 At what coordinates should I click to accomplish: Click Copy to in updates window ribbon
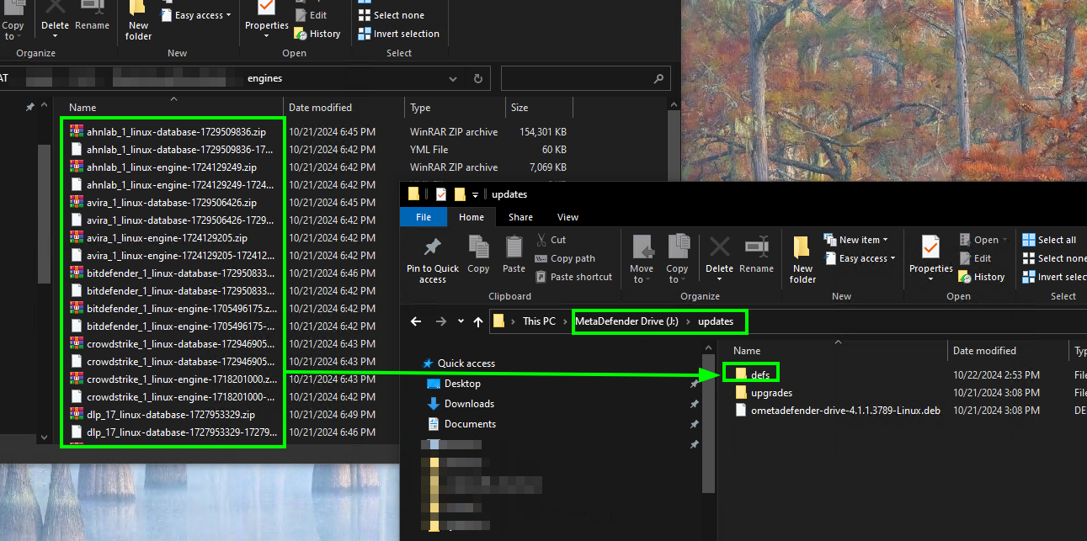(x=678, y=259)
